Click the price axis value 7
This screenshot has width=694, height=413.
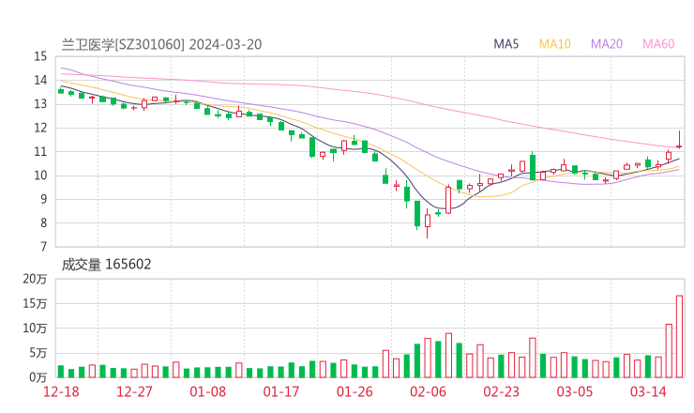(x=43, y=247)
